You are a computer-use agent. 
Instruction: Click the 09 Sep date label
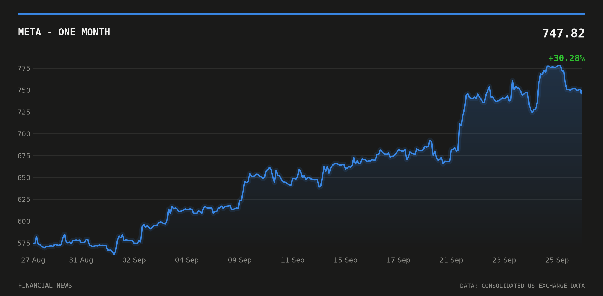[x=240, y=260]
